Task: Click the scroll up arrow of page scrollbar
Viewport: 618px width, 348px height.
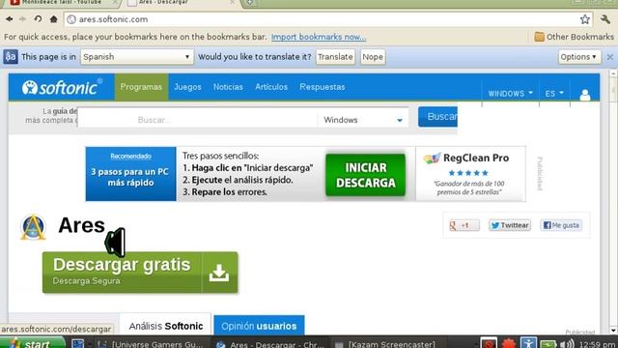Action: (x=613, y=73)
